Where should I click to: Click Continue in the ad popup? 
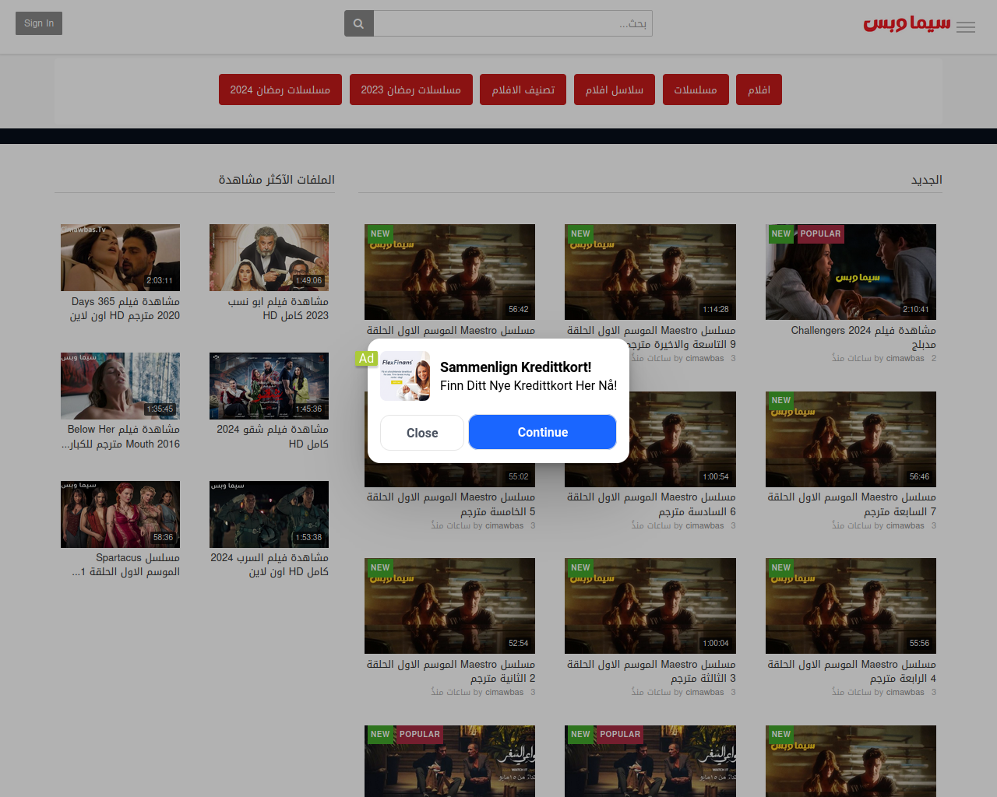tap(543, 432)
